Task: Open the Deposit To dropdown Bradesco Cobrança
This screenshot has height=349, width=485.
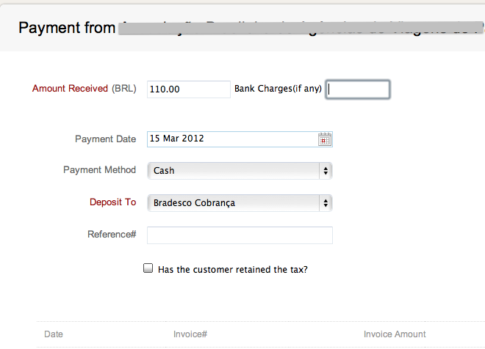Action: point(240,203)
